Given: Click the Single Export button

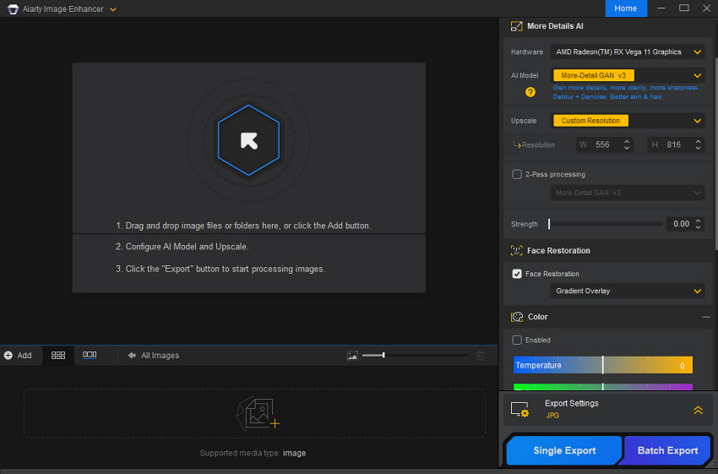Looking at the screenshot, I should coord(564,450).
